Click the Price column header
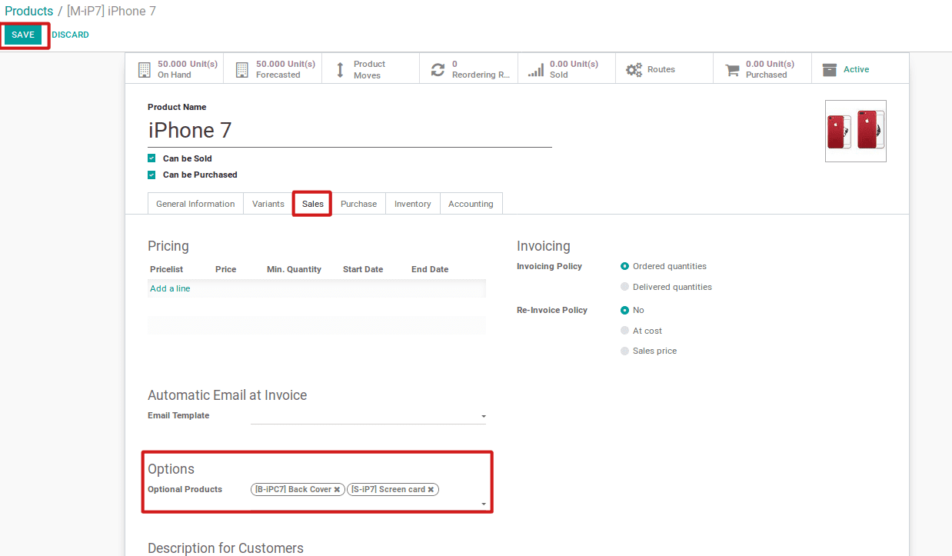The height and width of the screenshot is (556, 952). click(x=226, y=269)
